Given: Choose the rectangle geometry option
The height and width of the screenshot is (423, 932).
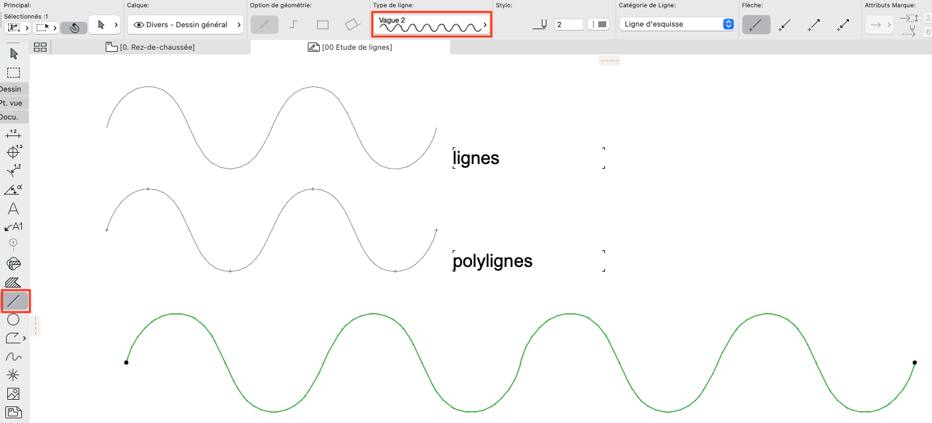Looking at the screenshot, I should [322, 25].
